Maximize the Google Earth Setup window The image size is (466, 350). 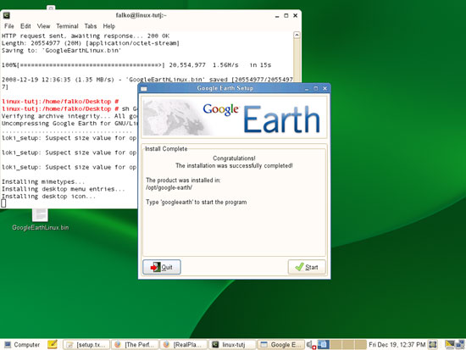coord(316,88)
